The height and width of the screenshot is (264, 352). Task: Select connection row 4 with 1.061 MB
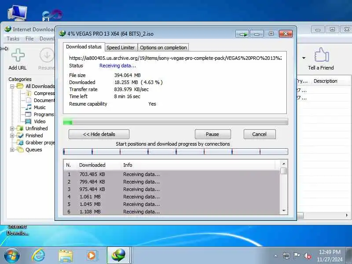tap(172, 197)
